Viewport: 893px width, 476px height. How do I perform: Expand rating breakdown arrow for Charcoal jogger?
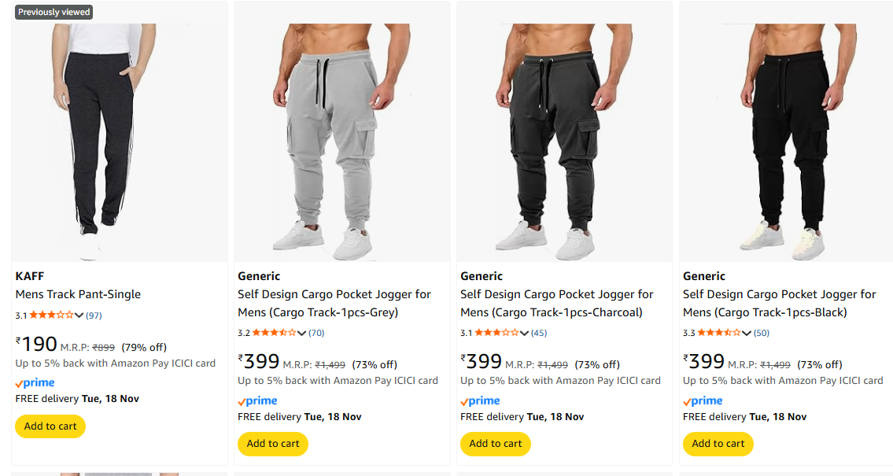coord(525,334)
